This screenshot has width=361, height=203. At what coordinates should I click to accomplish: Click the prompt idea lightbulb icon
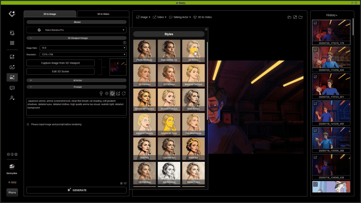(x=101, y=93)
